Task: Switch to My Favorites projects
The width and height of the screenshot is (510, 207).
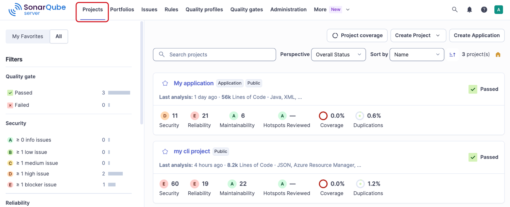Action: (x=28, y=36)
